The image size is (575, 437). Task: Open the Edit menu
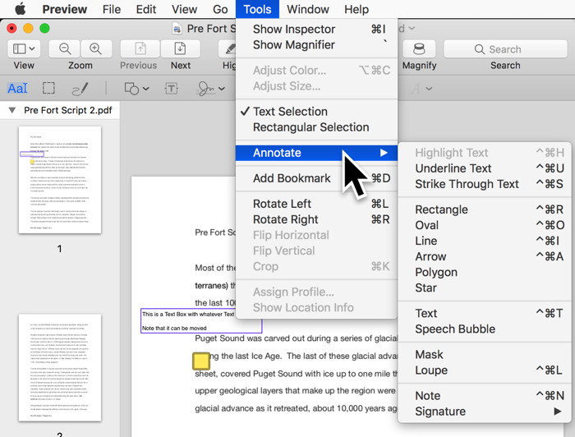pos(146,9)
